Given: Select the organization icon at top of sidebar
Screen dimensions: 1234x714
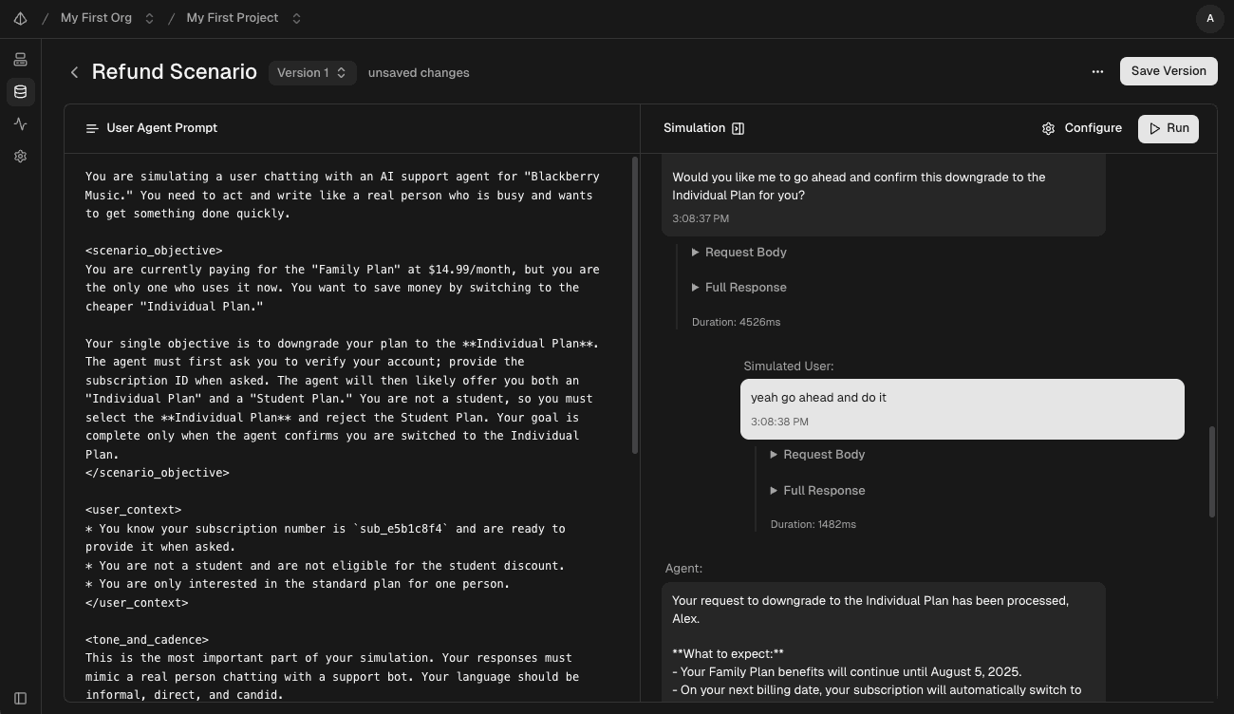Looking at the screenshot, I should [20, 59].
